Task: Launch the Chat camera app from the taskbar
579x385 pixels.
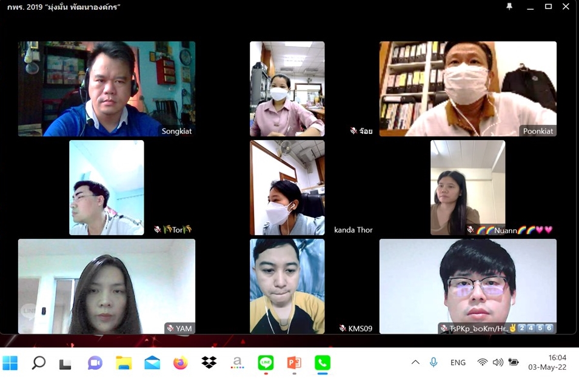Action: coord(95,363)
